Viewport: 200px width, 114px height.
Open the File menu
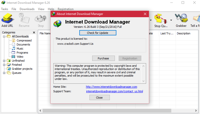tap(14, 9)
